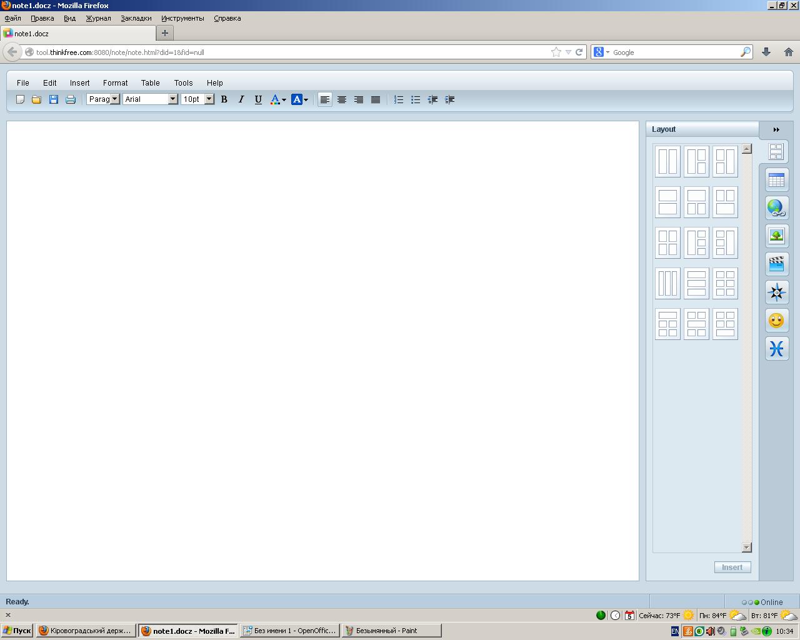Justify the text alignment
The width and height of the screenshot is (800, 640).
(x=376, y=99)
